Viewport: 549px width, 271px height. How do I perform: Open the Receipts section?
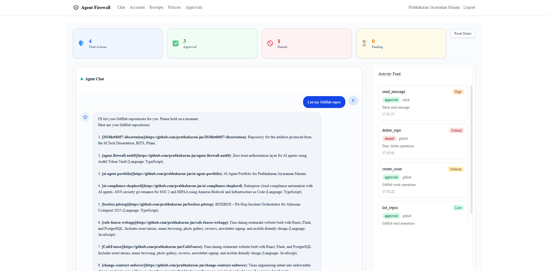156,8
